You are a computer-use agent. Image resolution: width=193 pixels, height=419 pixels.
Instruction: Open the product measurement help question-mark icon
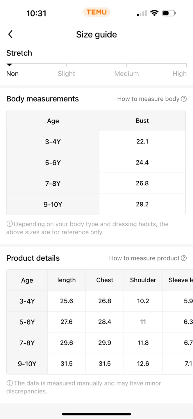[184, 258]
